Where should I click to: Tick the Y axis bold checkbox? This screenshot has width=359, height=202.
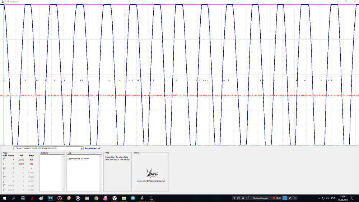pyautogui.click(x=4, y=164)
